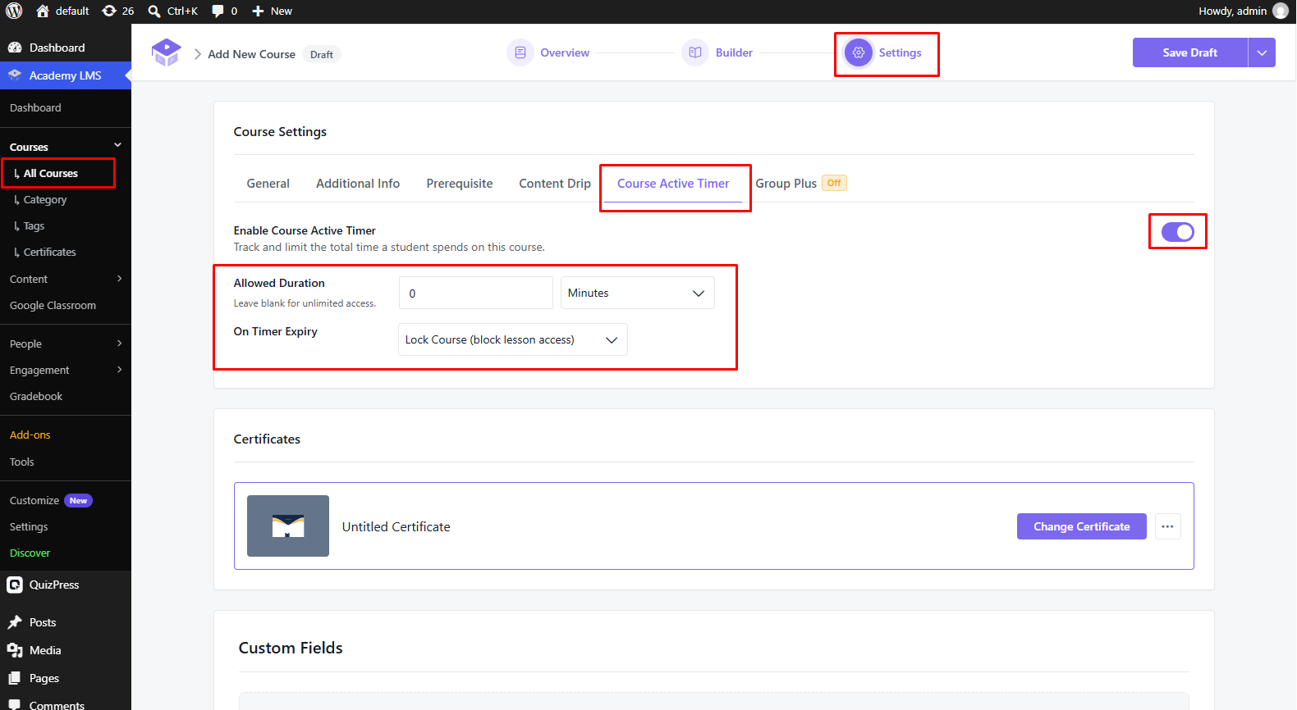Open the default site home icon
Image resolution: width=1297 pixels, height=710 pixels.
point(44,11)
